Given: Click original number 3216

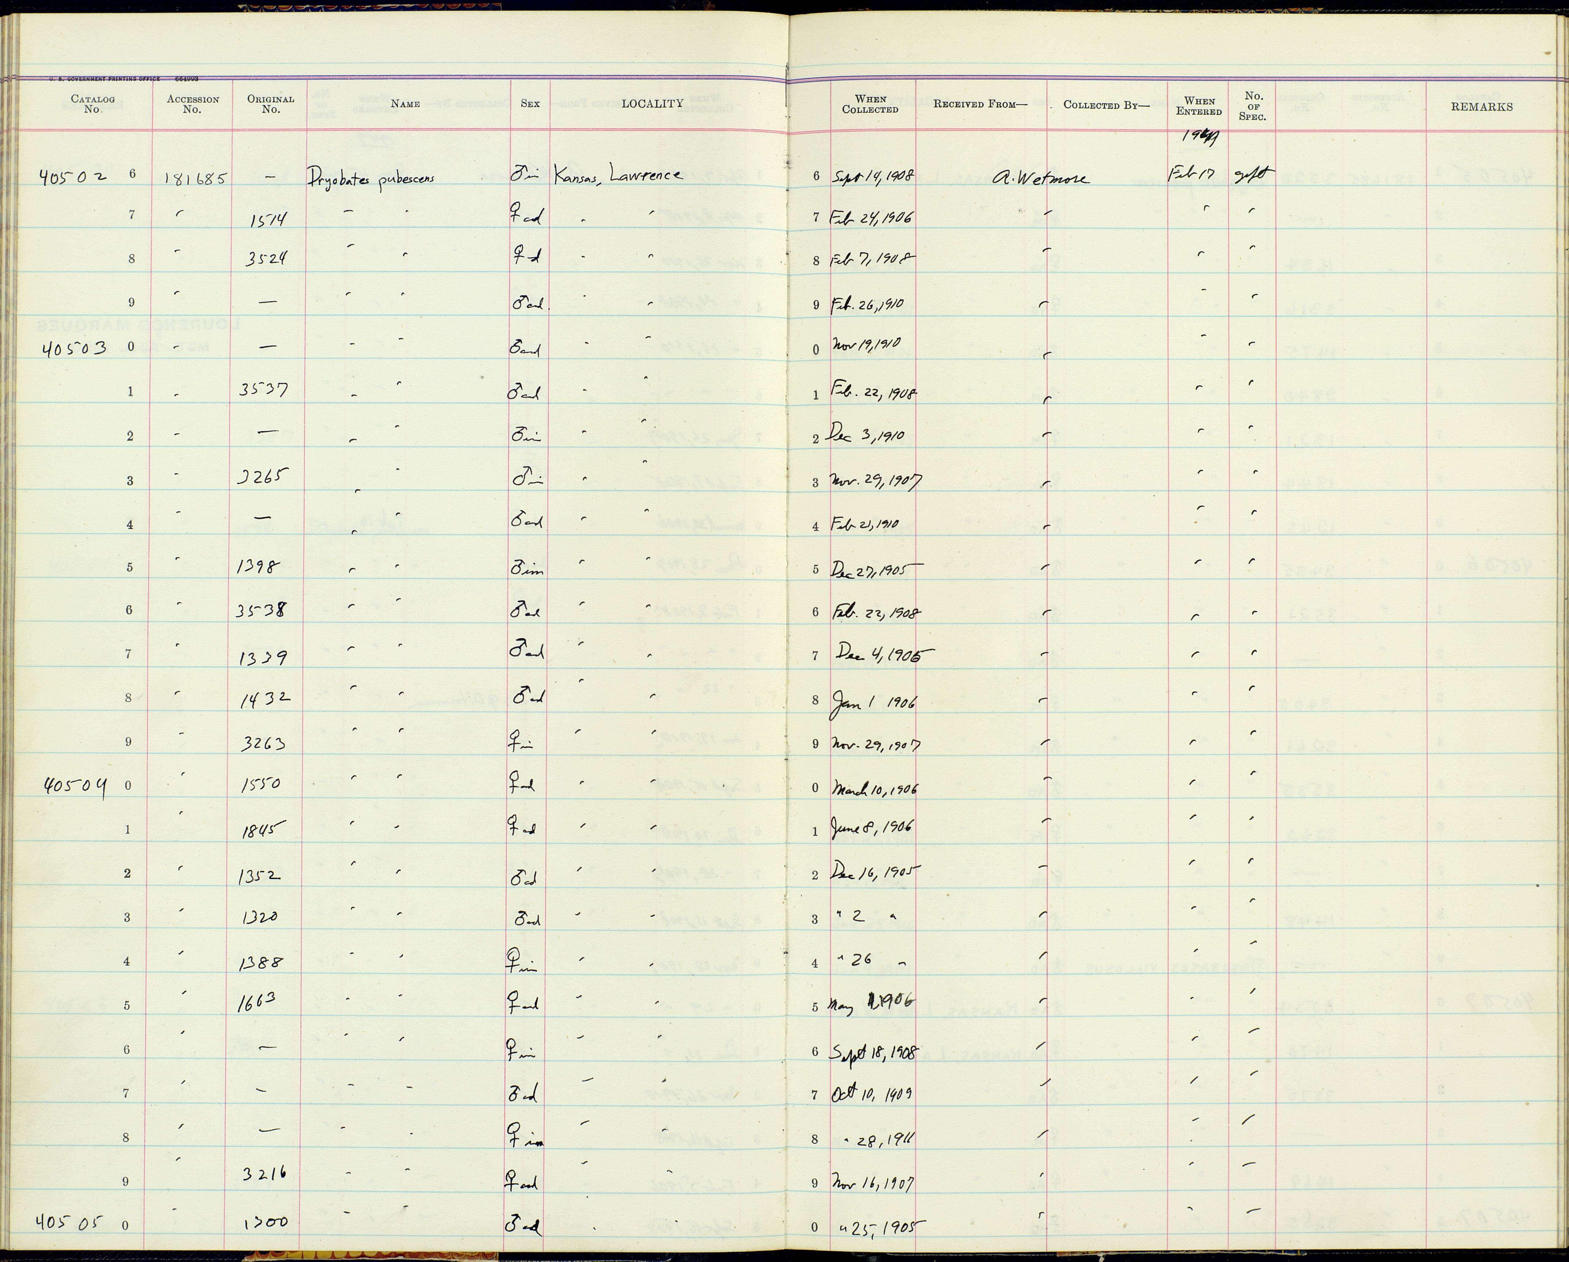Looking at the screenshot, I should (x=265, y=1173).
